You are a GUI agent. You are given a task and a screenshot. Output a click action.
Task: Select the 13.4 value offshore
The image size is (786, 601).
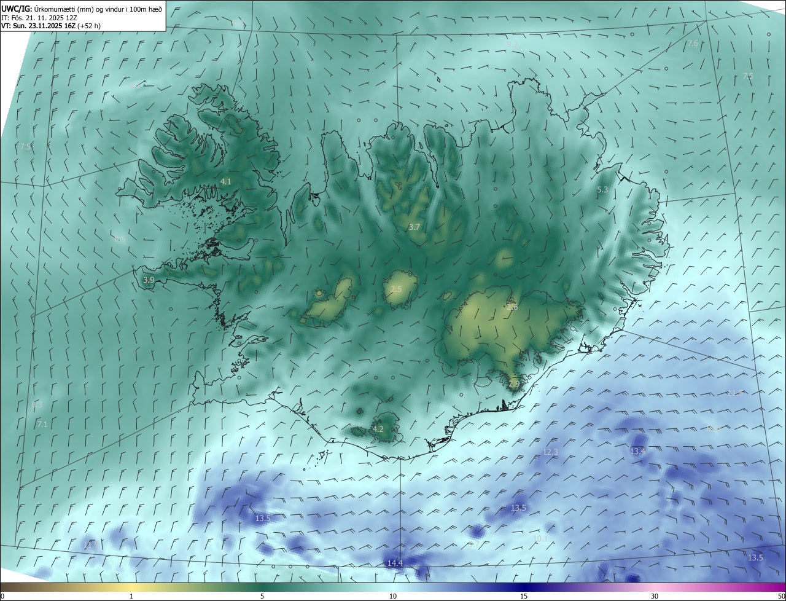pyautogui.click(x=637, y=452)
